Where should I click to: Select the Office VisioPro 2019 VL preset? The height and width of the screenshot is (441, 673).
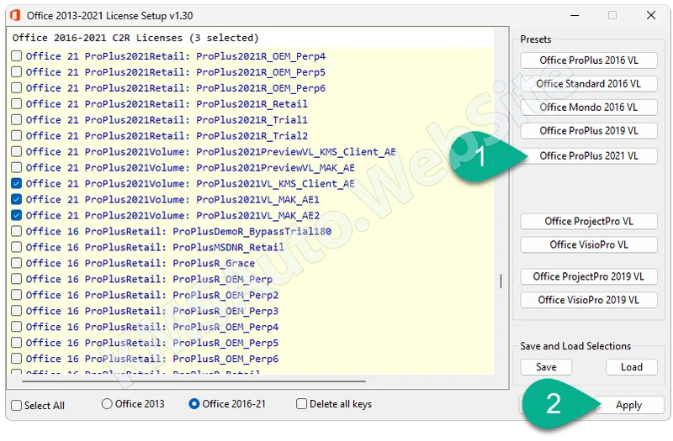click(x=588, y=300)
